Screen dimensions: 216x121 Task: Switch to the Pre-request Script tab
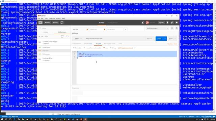pyautogui.click(x=109, y=44)
